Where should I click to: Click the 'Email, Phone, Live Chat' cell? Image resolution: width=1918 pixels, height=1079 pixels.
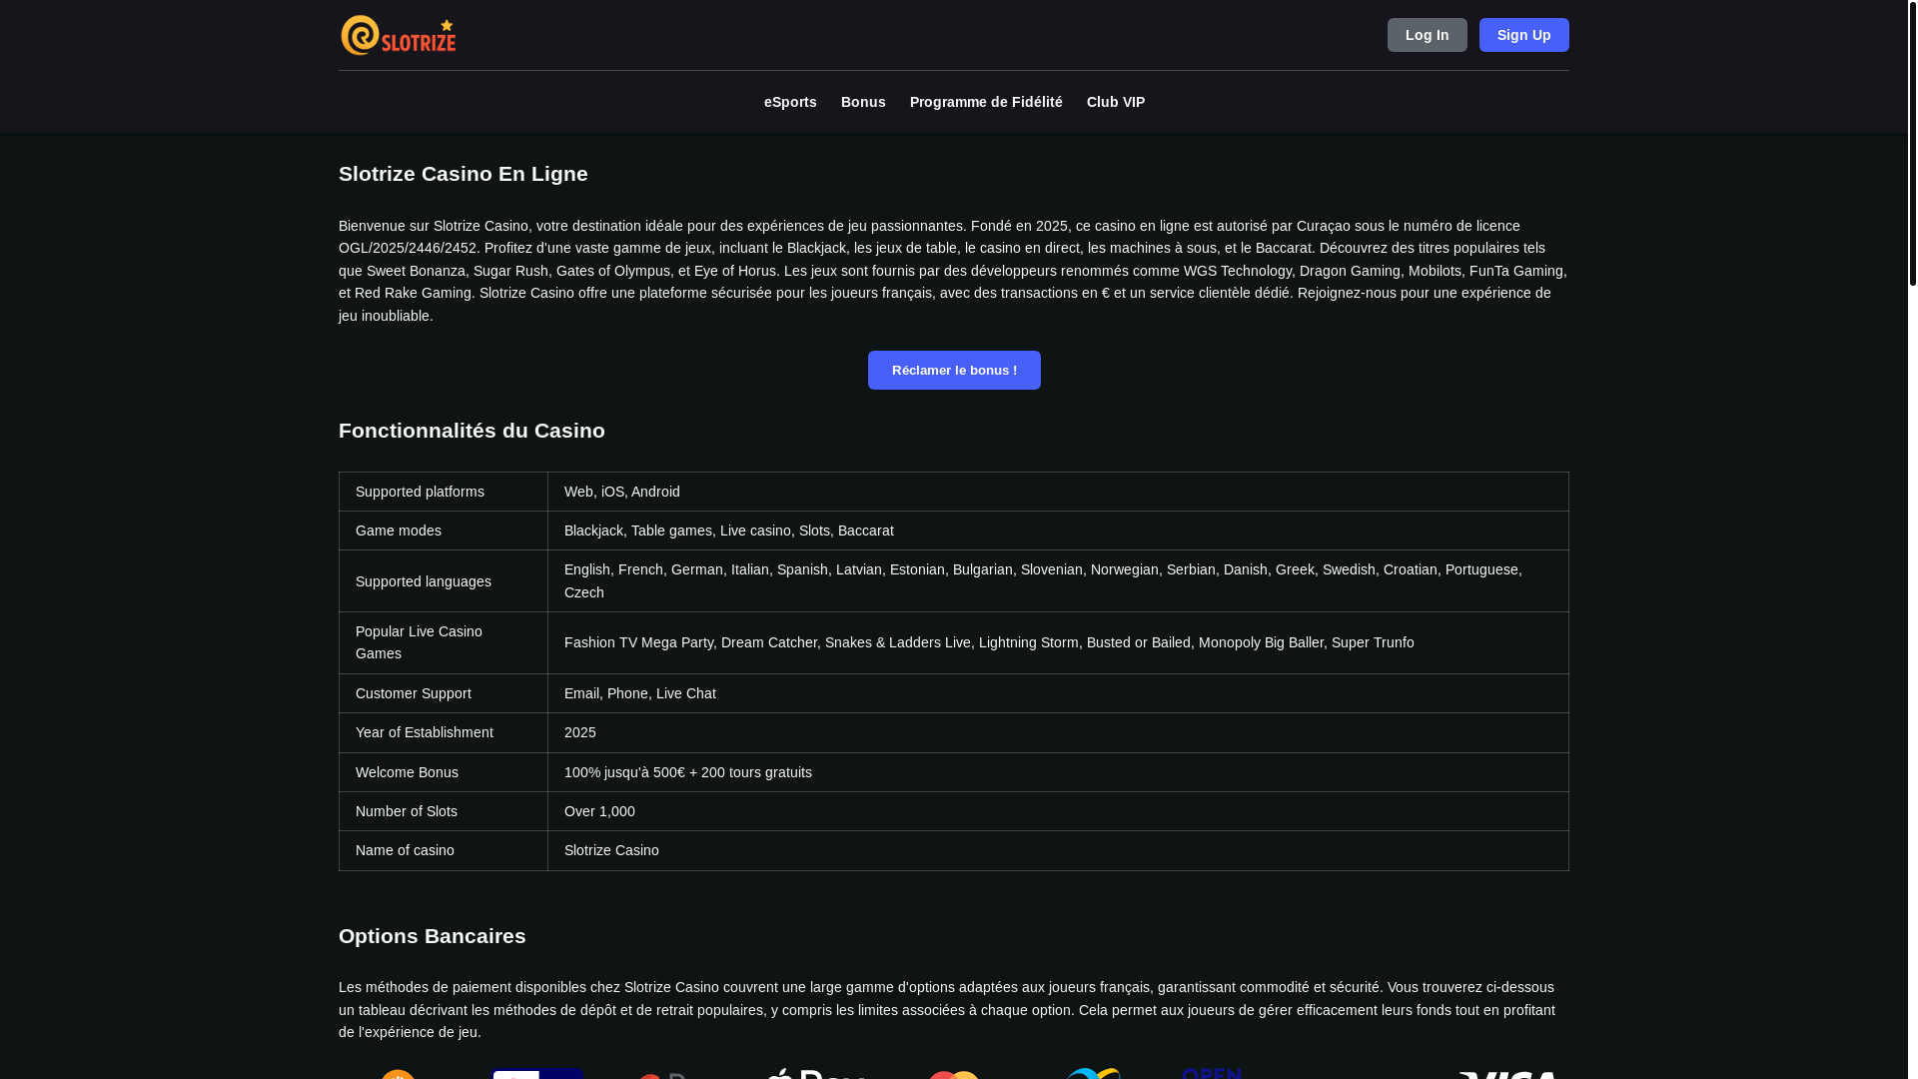[1058, 693]
